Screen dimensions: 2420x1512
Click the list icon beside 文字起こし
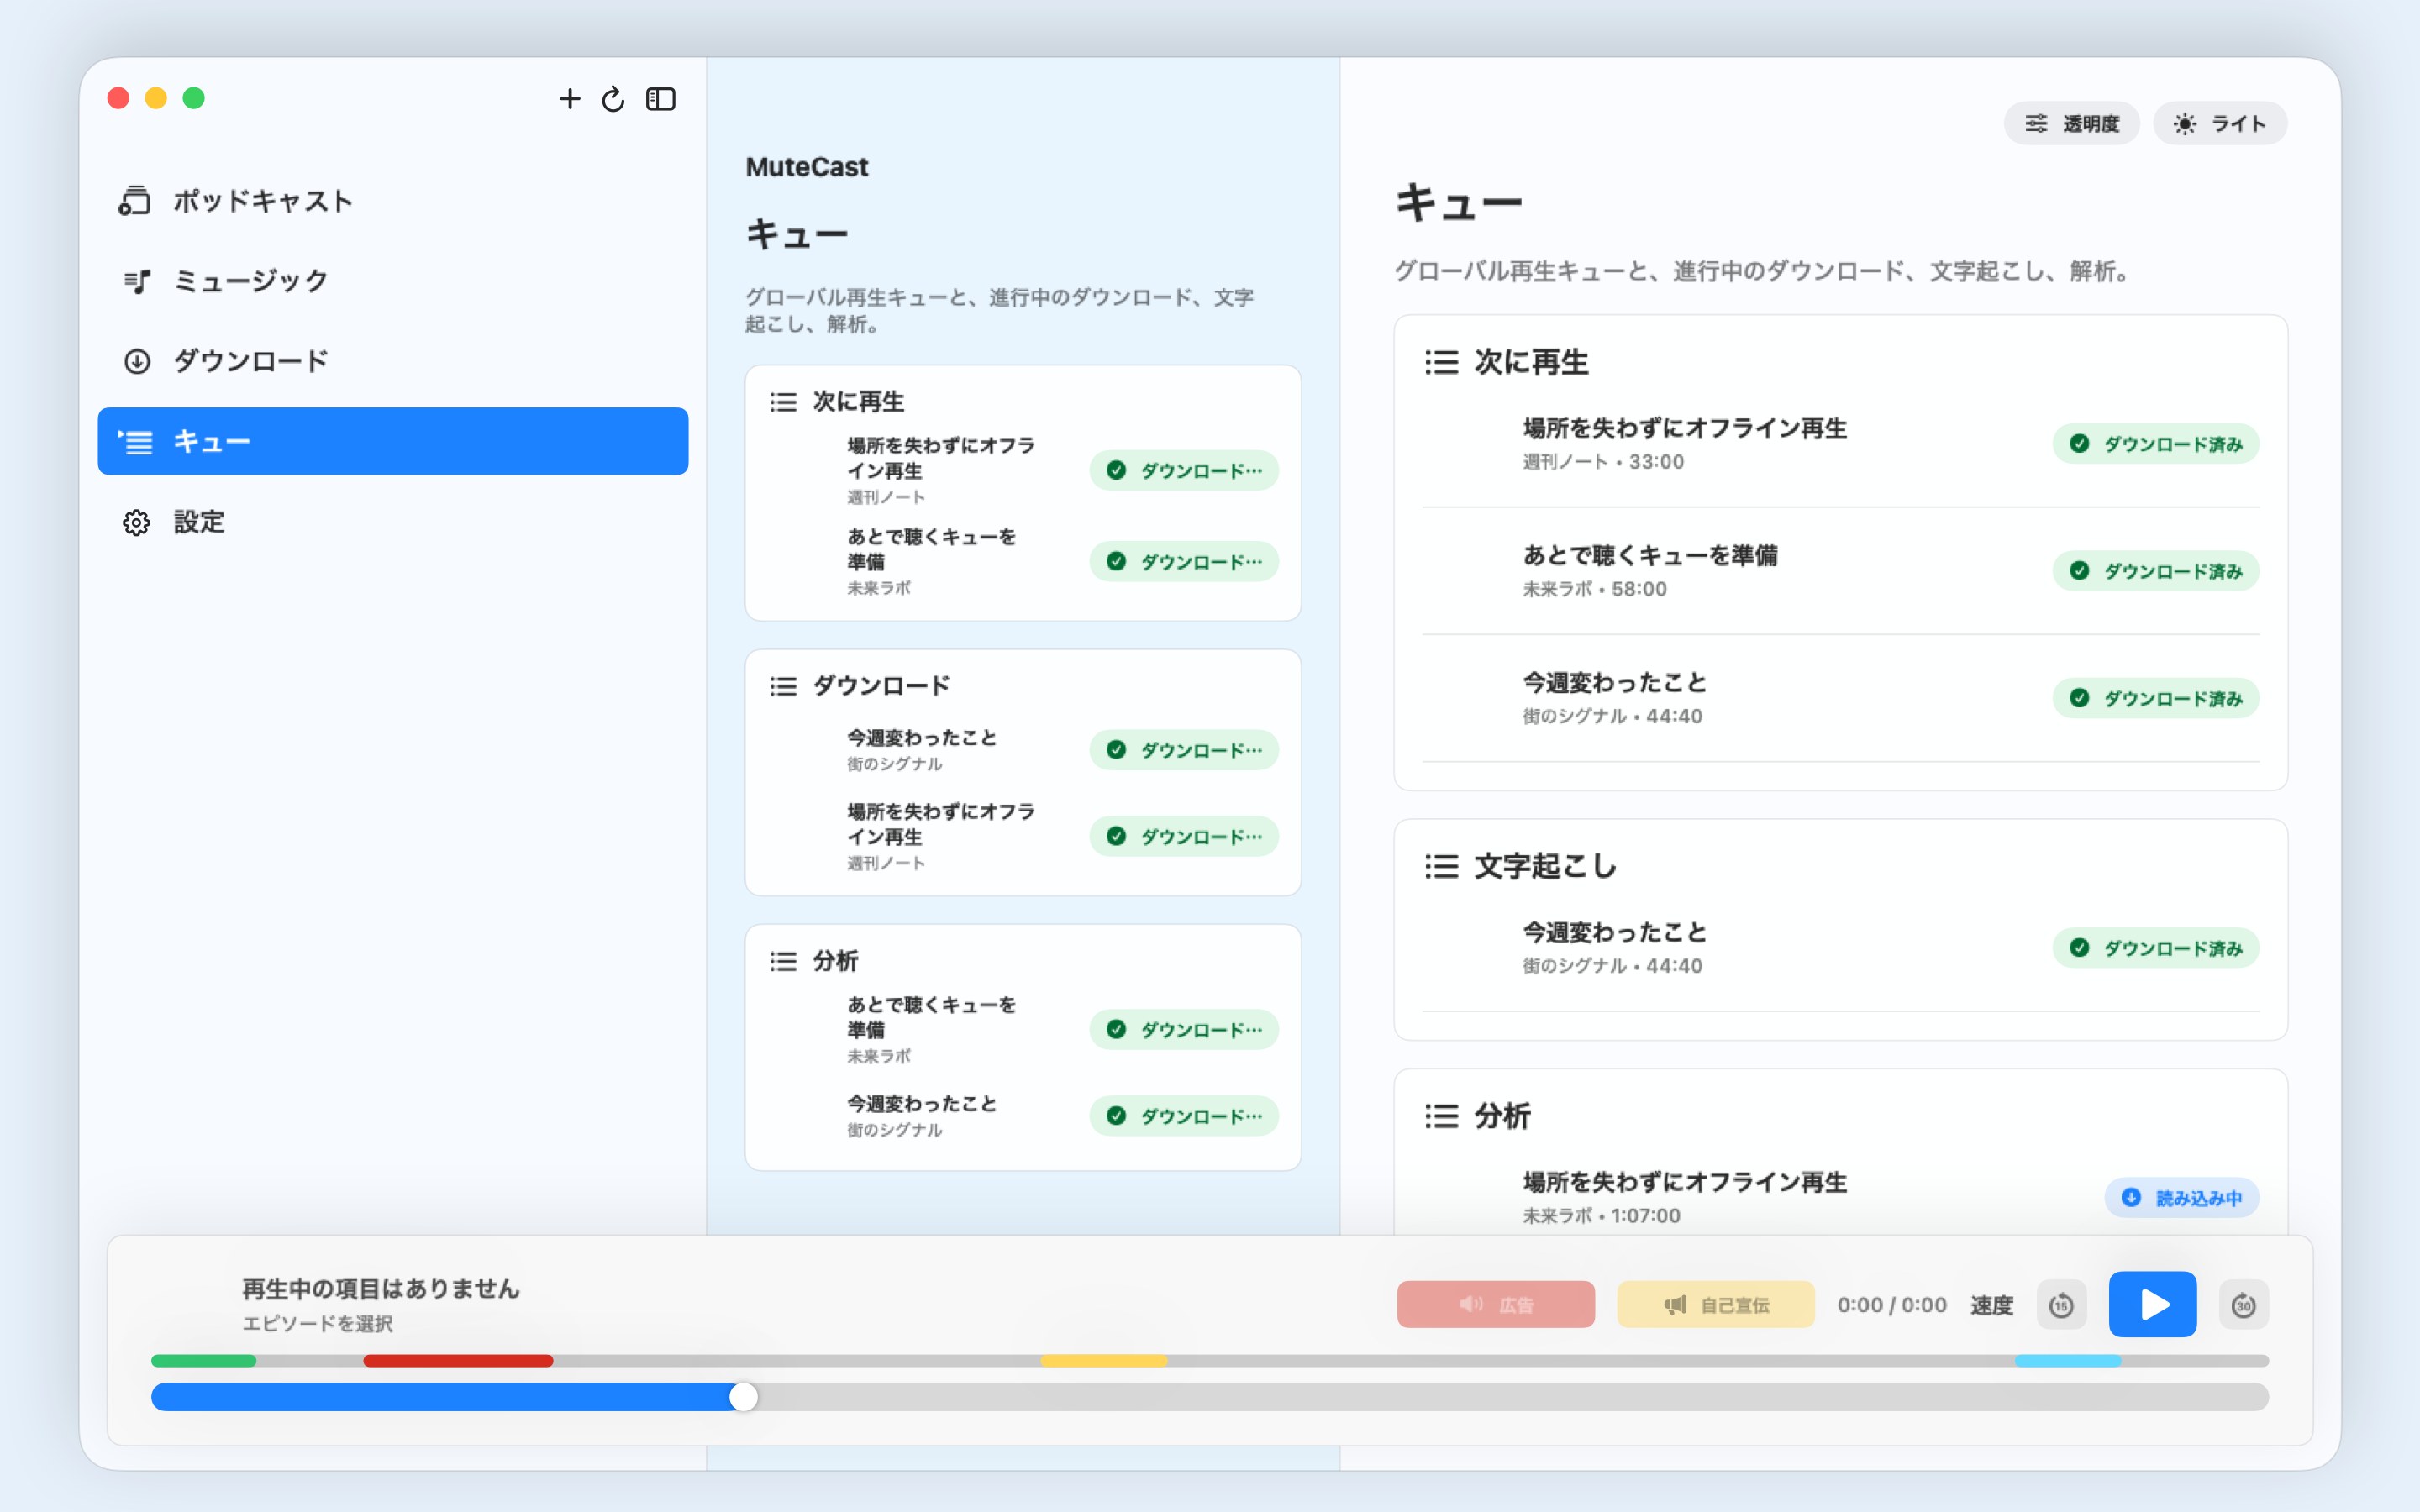(x=1441, y=866)
